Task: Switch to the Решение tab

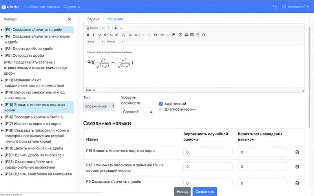Action: [x=115, y=19]
